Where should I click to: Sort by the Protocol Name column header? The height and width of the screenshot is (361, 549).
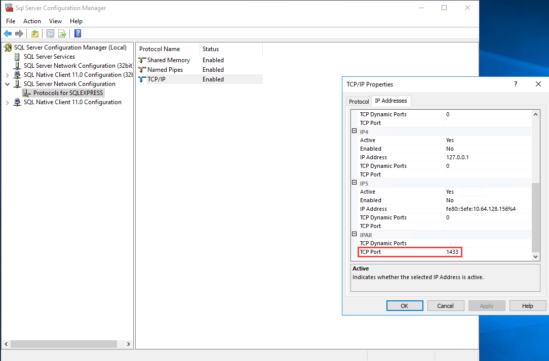167,49
